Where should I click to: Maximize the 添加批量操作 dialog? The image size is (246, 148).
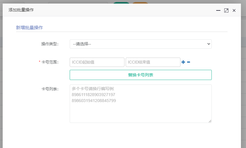coord(226,10)
